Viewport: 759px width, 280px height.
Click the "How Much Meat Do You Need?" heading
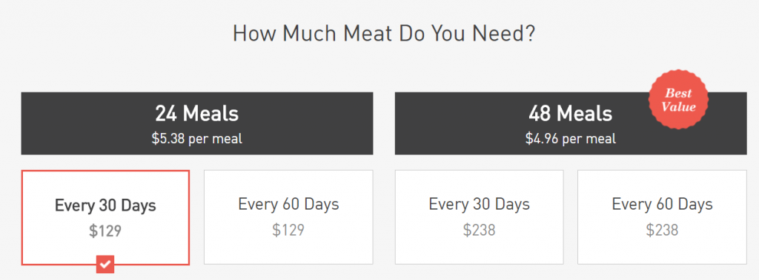pos(384,34)
